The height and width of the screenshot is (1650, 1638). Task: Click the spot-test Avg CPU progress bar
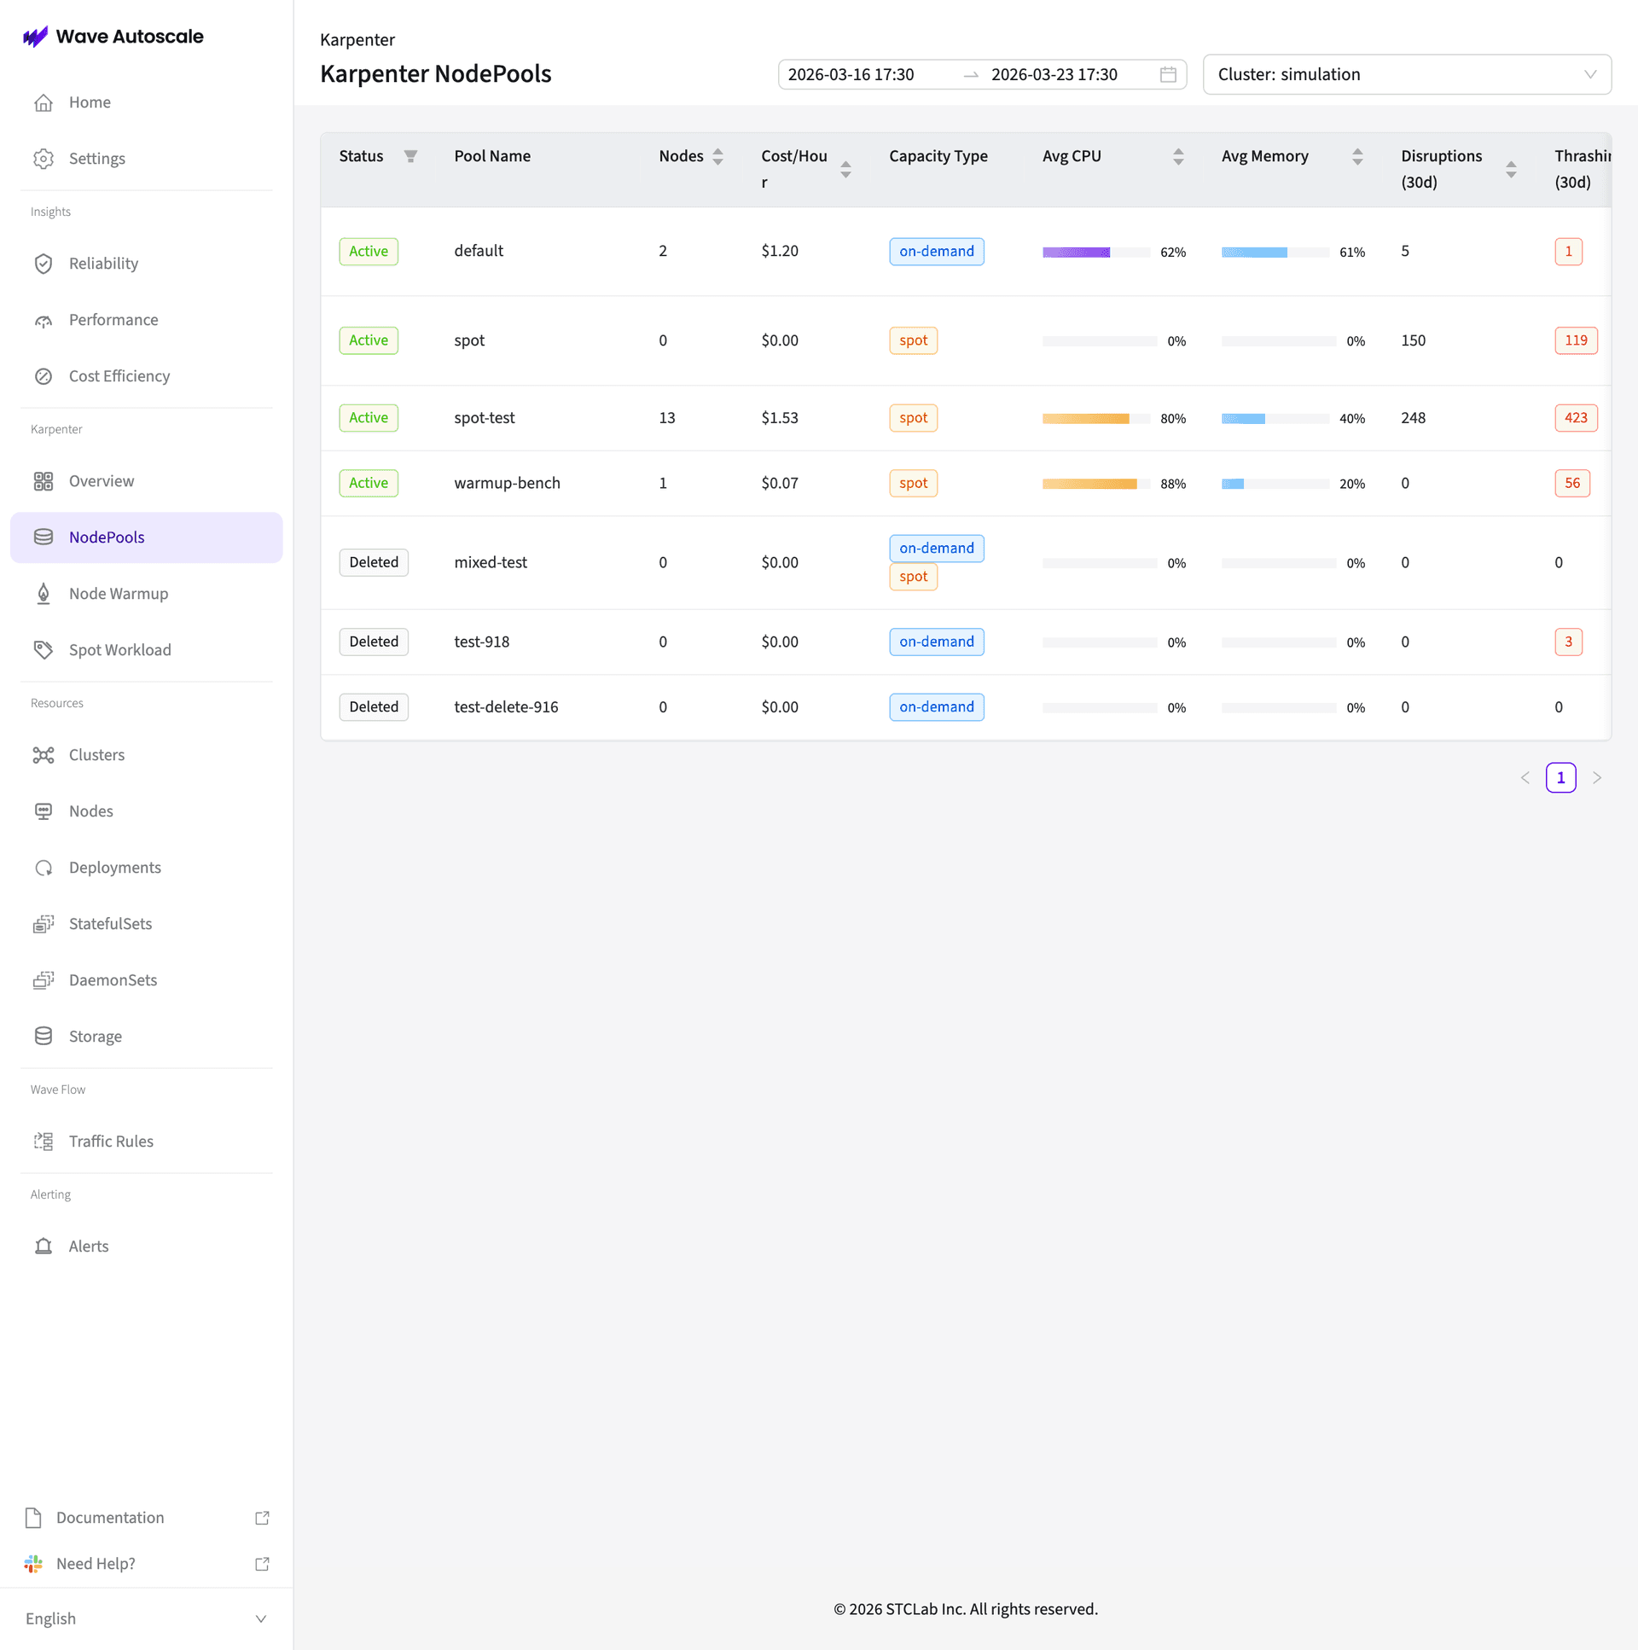1096,419
